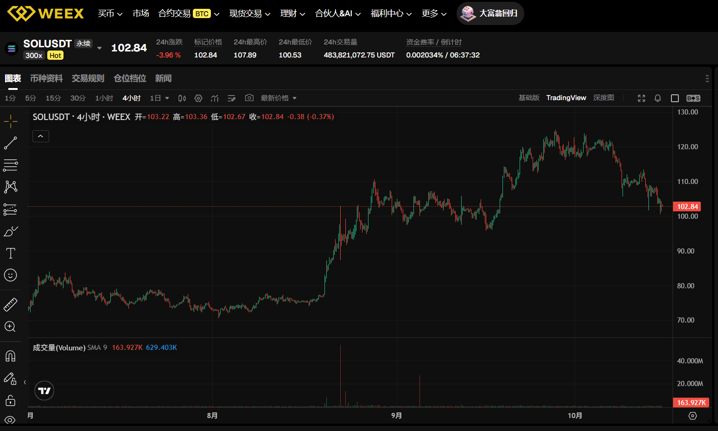This screenshot has height=431, width=718.
Task: Select the Text annotation tool
Action: (11, 253)
